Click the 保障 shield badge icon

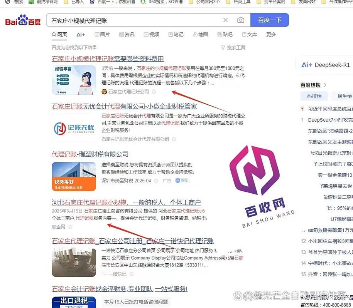[182, 181]
